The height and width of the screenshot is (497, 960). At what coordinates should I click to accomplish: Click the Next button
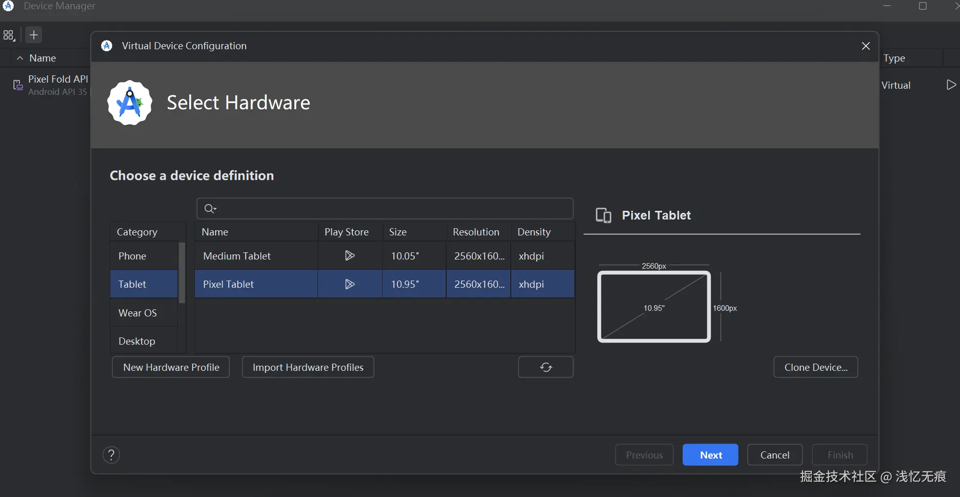click(710, 455)
